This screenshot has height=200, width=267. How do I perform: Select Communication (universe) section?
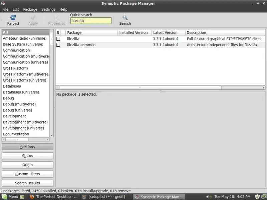(26, 62)
